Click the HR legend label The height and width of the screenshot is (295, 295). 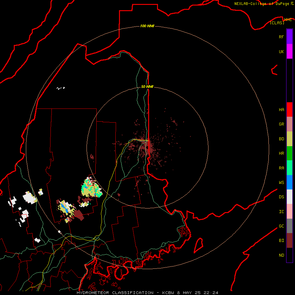pyautogui.click(x=281, y=153)
